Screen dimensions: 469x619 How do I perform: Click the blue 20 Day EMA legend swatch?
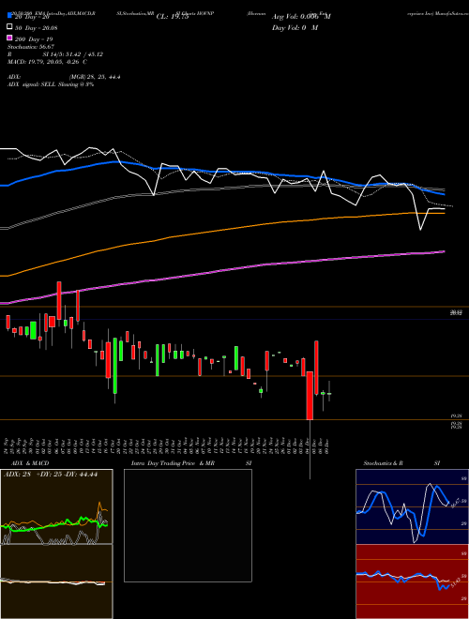[9, 16]
